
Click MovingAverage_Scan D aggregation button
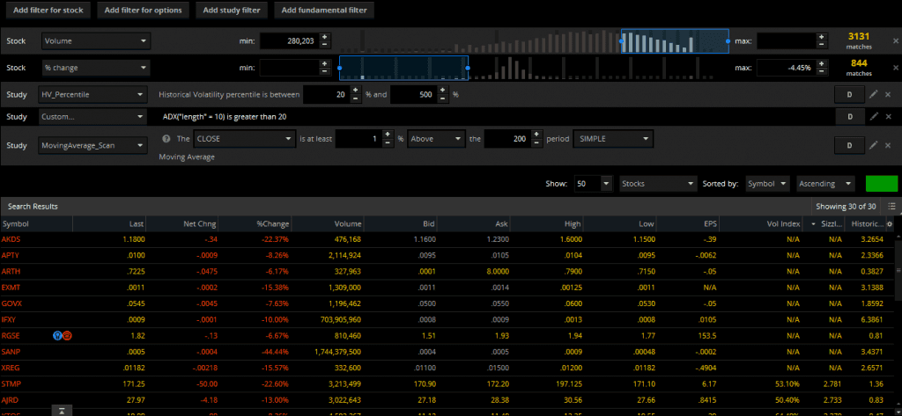click(850, 145)
